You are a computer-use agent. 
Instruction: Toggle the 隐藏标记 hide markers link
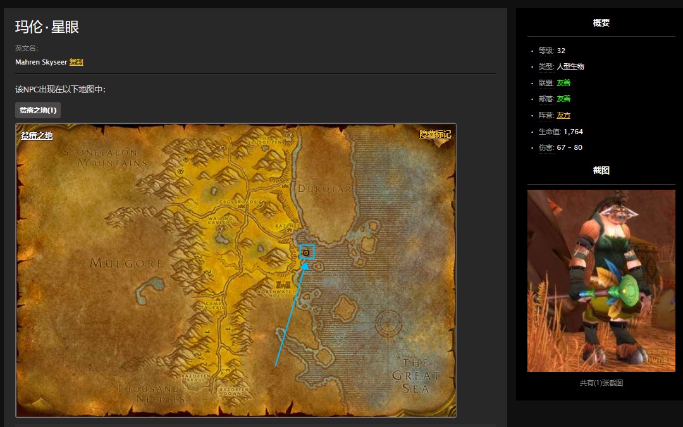click(x=435, y=135)
